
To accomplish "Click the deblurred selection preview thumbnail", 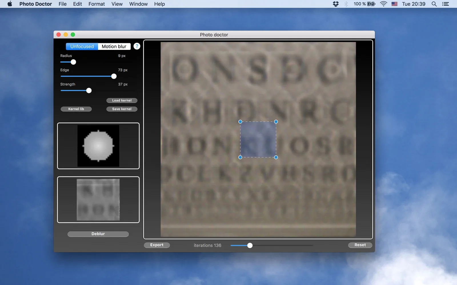I will coord(98,199).
